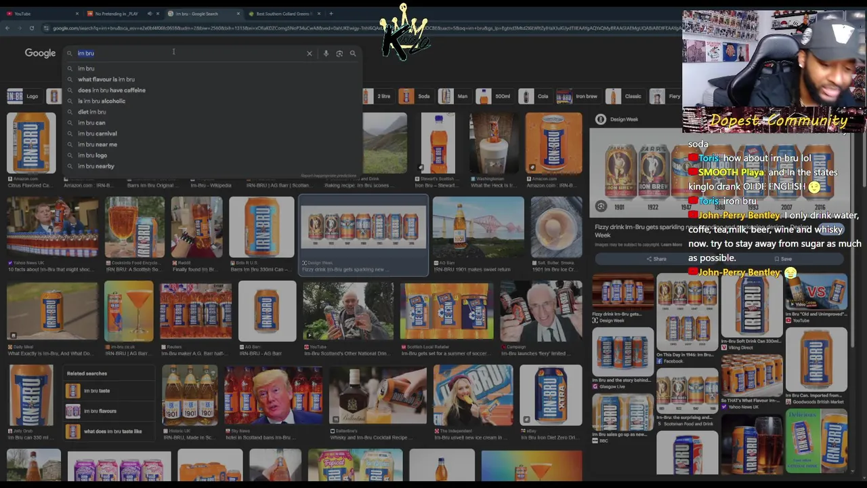Image resolution: width=867 pixels, height=488 pixels.
Task: Share the previewed image with Share button
Action: point(656,259)
